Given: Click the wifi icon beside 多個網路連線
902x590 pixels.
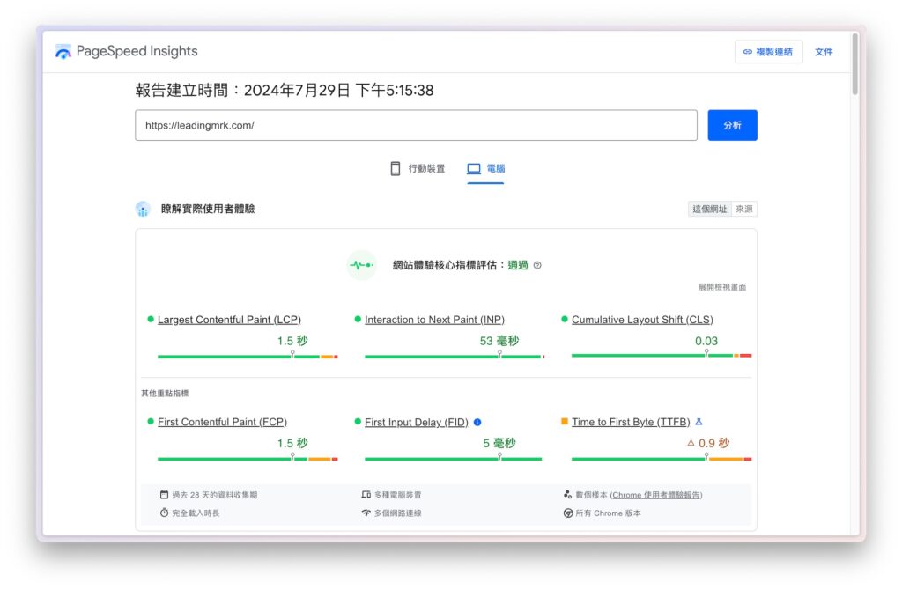Looking at the screenshot, I should 366,513.
